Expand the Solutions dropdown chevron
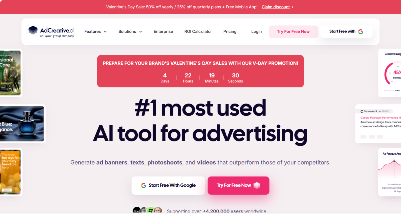Screen dimensions: 401x214 (x=141, y=32)
